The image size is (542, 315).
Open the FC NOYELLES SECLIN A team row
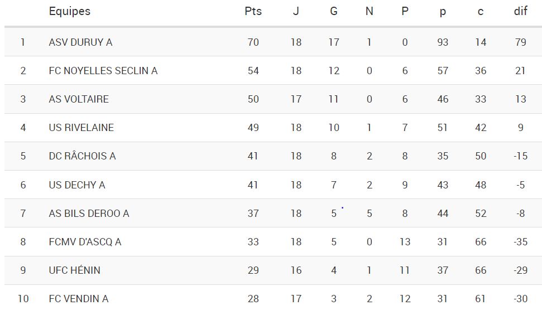pos(103,70)
